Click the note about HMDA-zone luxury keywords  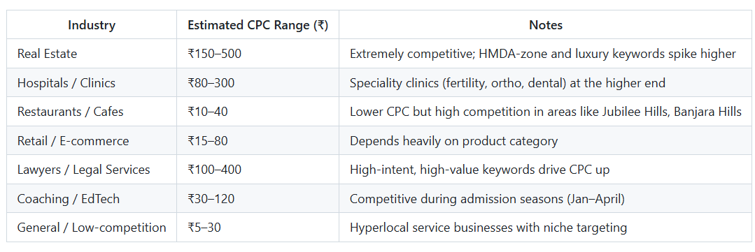point(546,54)
